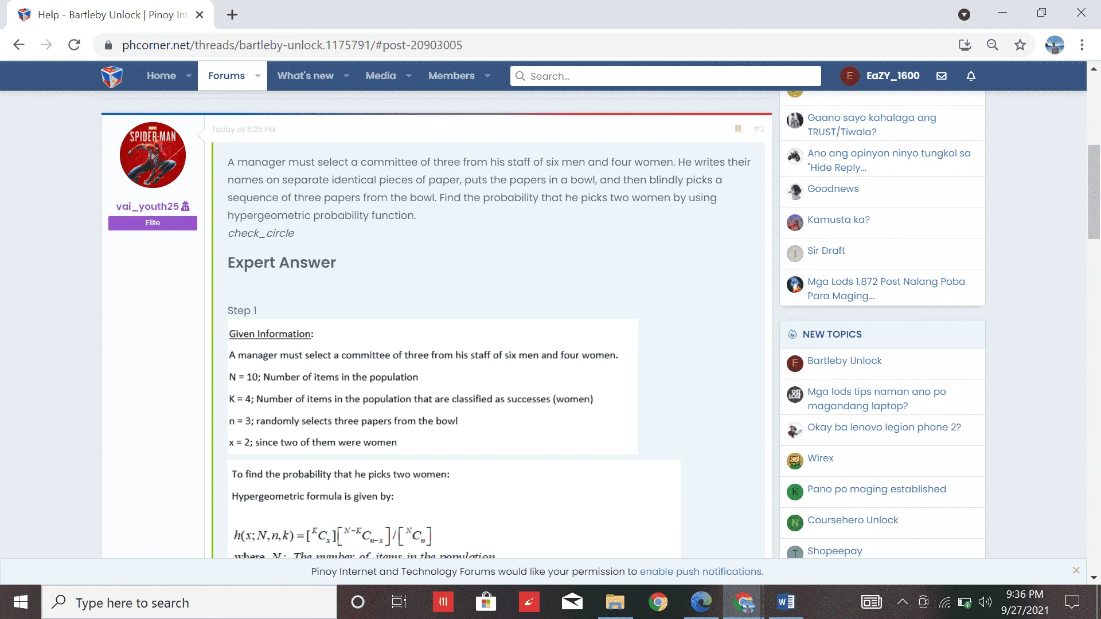Open Microsoft Store from taskbar
The width and height of the screenshot is (1101, 619).
pos(486,602)
